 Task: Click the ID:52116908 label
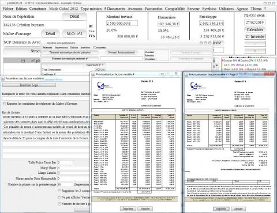click(x=254, y=16)
